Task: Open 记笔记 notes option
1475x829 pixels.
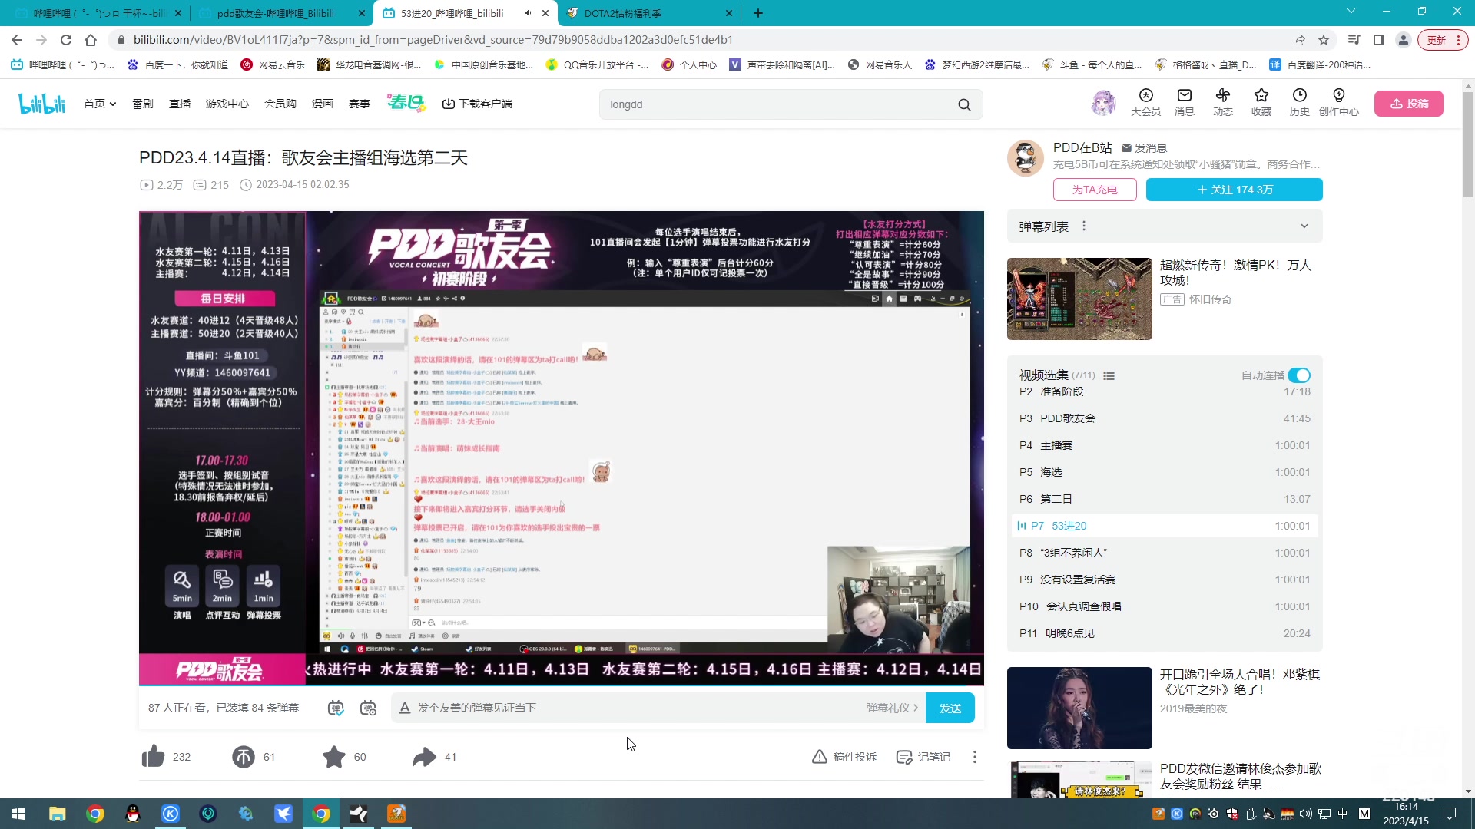Action: (x=923, y=757)
